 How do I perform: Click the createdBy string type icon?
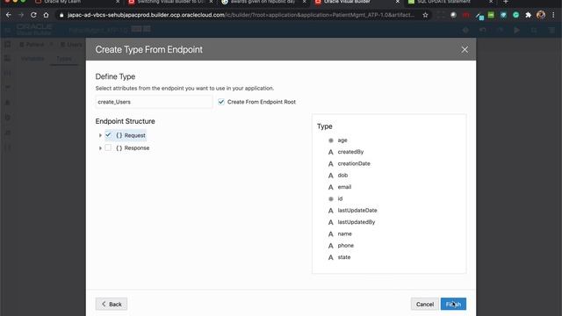[x=331, y=152]
